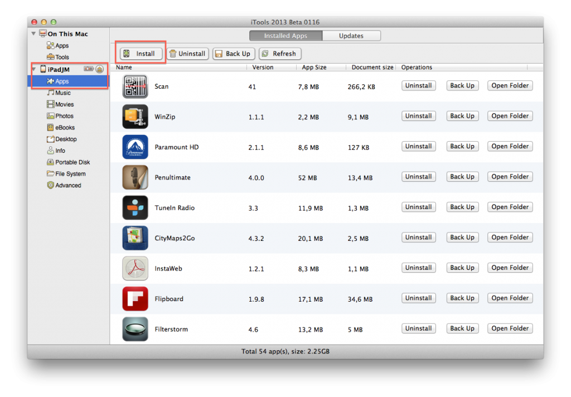Select the TuneIn Radio app icon

pos(135,207)
